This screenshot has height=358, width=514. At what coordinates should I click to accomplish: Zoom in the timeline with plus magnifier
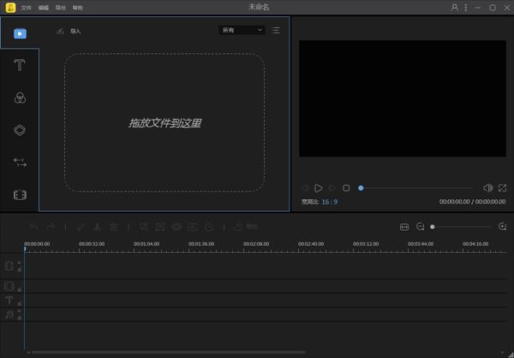(502, 226)
